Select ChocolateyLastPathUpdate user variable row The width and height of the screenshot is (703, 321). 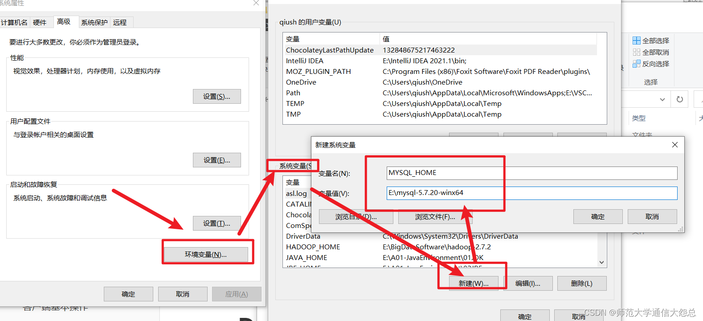click(440, 50)
